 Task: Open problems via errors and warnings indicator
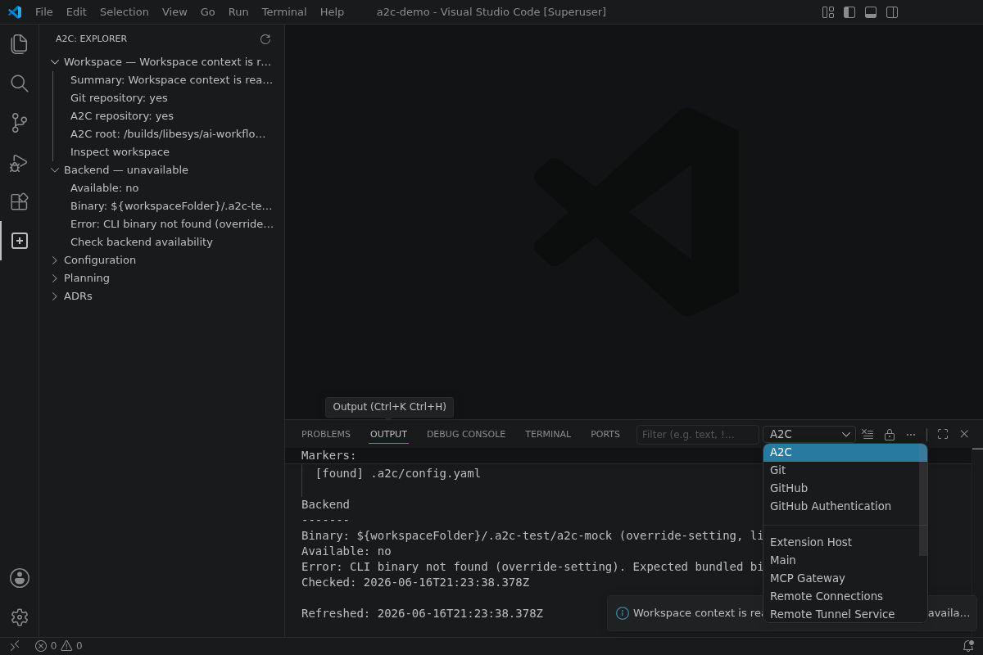pos(58,646)
